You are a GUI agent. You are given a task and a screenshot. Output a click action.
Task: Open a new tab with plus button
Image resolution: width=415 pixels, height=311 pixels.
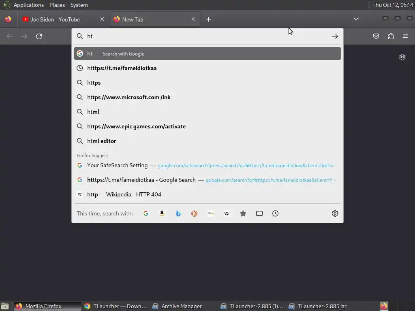point(209,19)
